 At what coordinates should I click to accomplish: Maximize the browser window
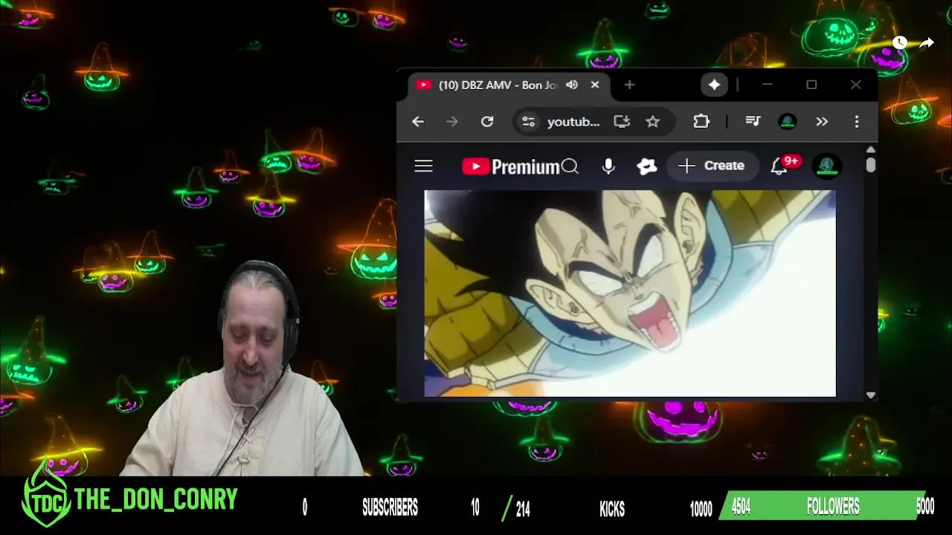[x=811, y=85]
